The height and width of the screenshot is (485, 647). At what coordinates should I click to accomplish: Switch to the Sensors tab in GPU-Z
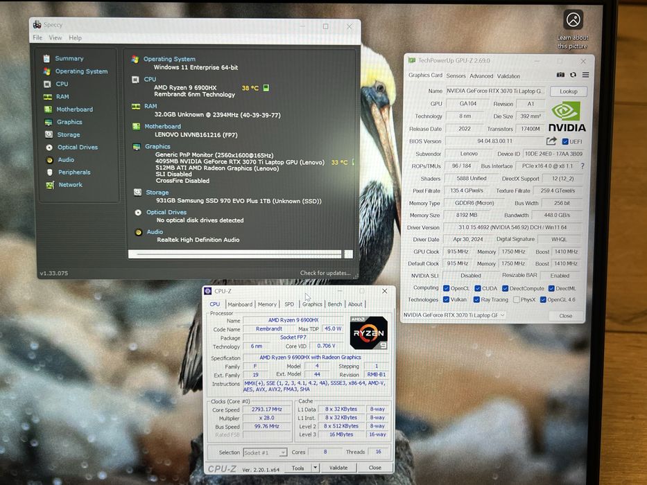click(456, 76)
